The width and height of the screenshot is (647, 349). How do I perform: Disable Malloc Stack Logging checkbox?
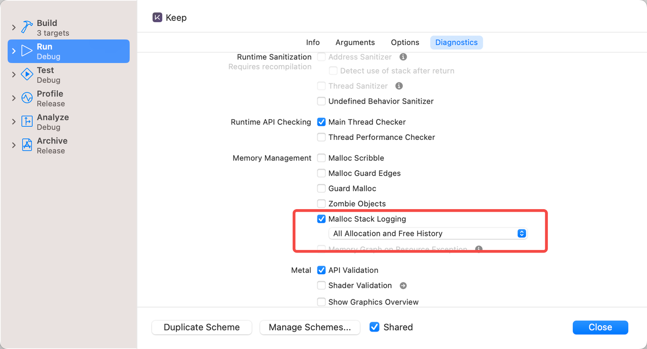pyautogui.click(x=321, y=219)
